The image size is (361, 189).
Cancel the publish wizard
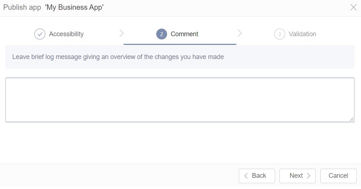[x=338, y=176]
